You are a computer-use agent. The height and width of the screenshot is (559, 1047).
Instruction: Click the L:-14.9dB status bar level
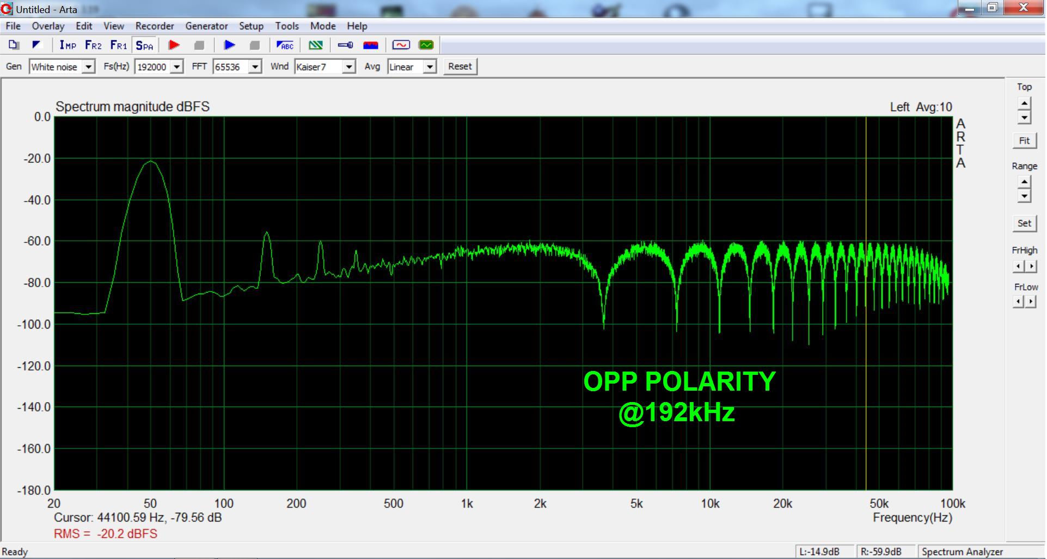[x=819, y=552]
